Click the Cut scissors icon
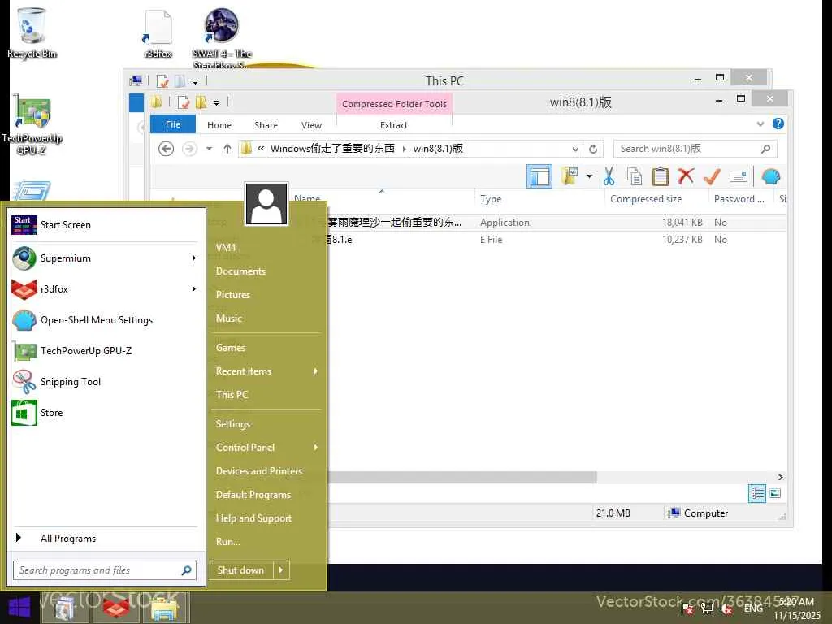The height and width of the screenshot is (624, 832). [609, 176]
